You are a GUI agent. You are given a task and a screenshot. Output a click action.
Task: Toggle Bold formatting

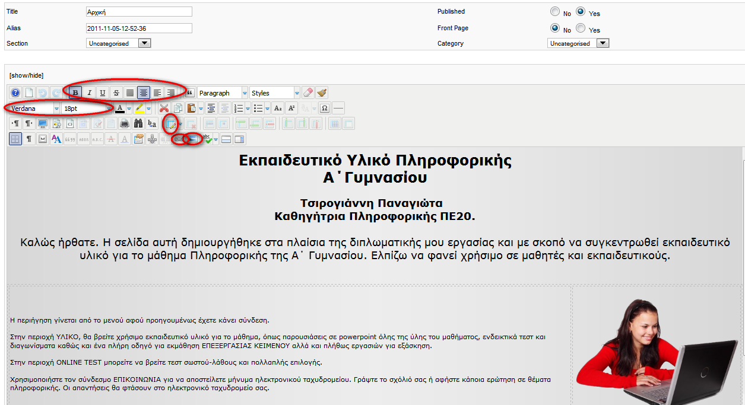(x=75, y=93)
